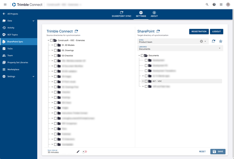The image size is (234, 159).
Task: Select the 03 Checklist tree row label
Action: coord(67,56)
